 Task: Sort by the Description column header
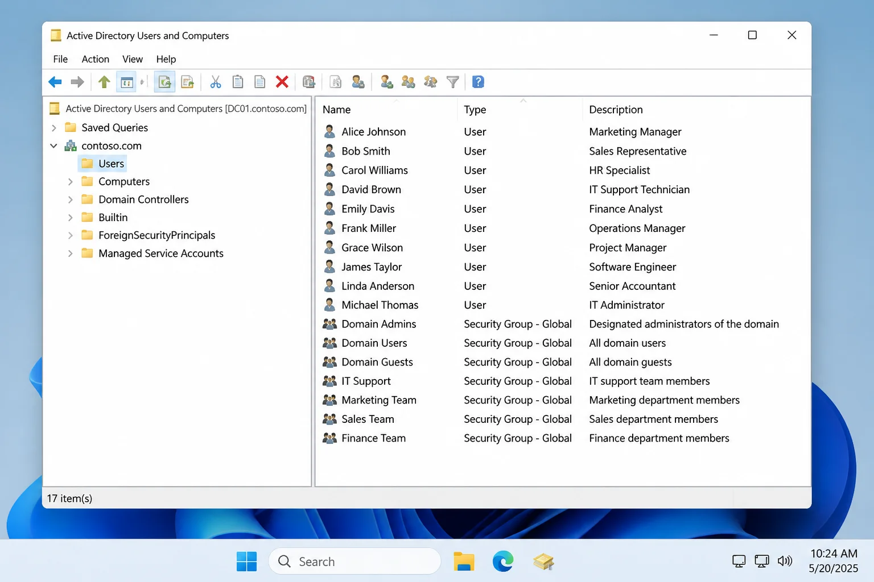tap(696, 110)
